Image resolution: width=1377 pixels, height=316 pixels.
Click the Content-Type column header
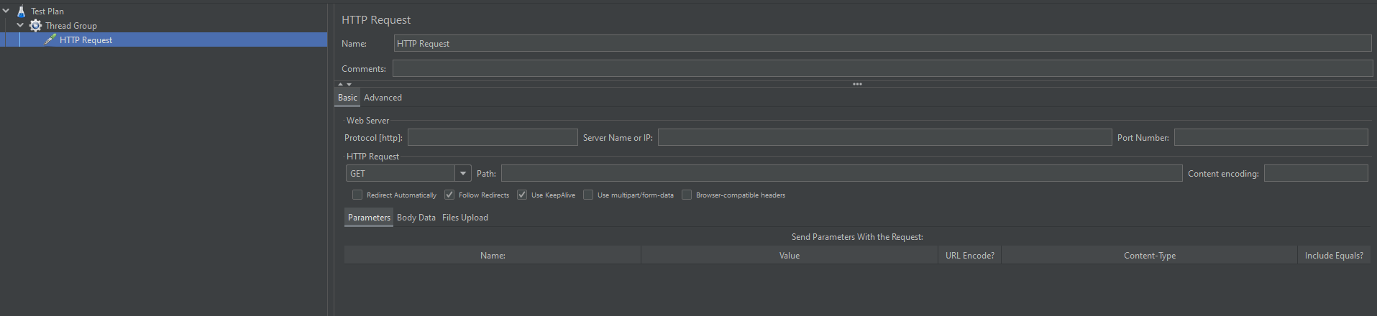(1150, 256)
